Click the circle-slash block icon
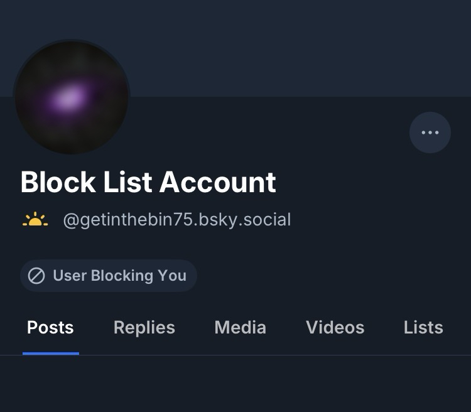The width and height of the screenshot is (471, 412). pyautogui.click(x=36, y=276)
